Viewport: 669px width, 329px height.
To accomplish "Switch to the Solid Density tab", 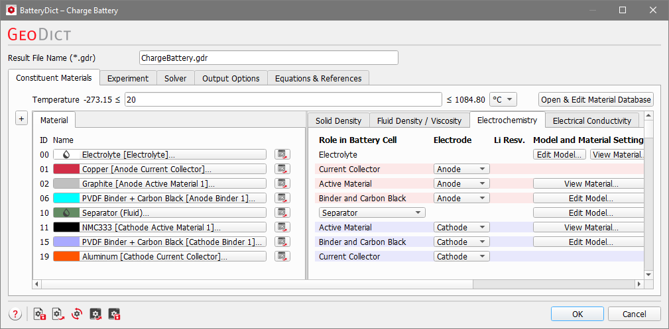I will [x=338, y=120].
